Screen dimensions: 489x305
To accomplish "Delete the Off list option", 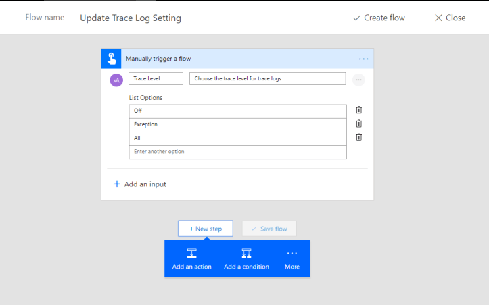I will coord(359,110).
